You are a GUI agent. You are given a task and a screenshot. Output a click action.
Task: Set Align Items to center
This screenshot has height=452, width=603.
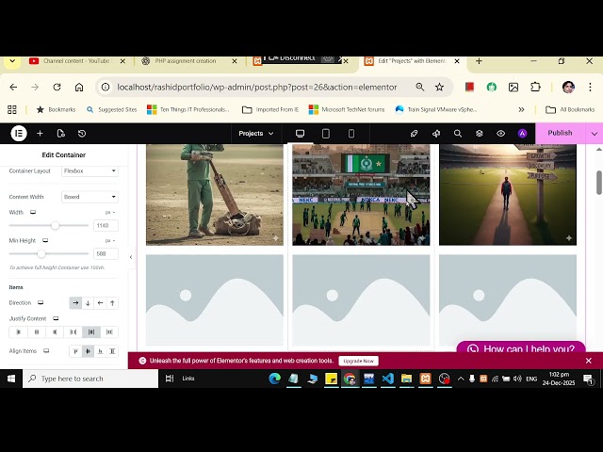pyautogui.click(x=88, y=351)
